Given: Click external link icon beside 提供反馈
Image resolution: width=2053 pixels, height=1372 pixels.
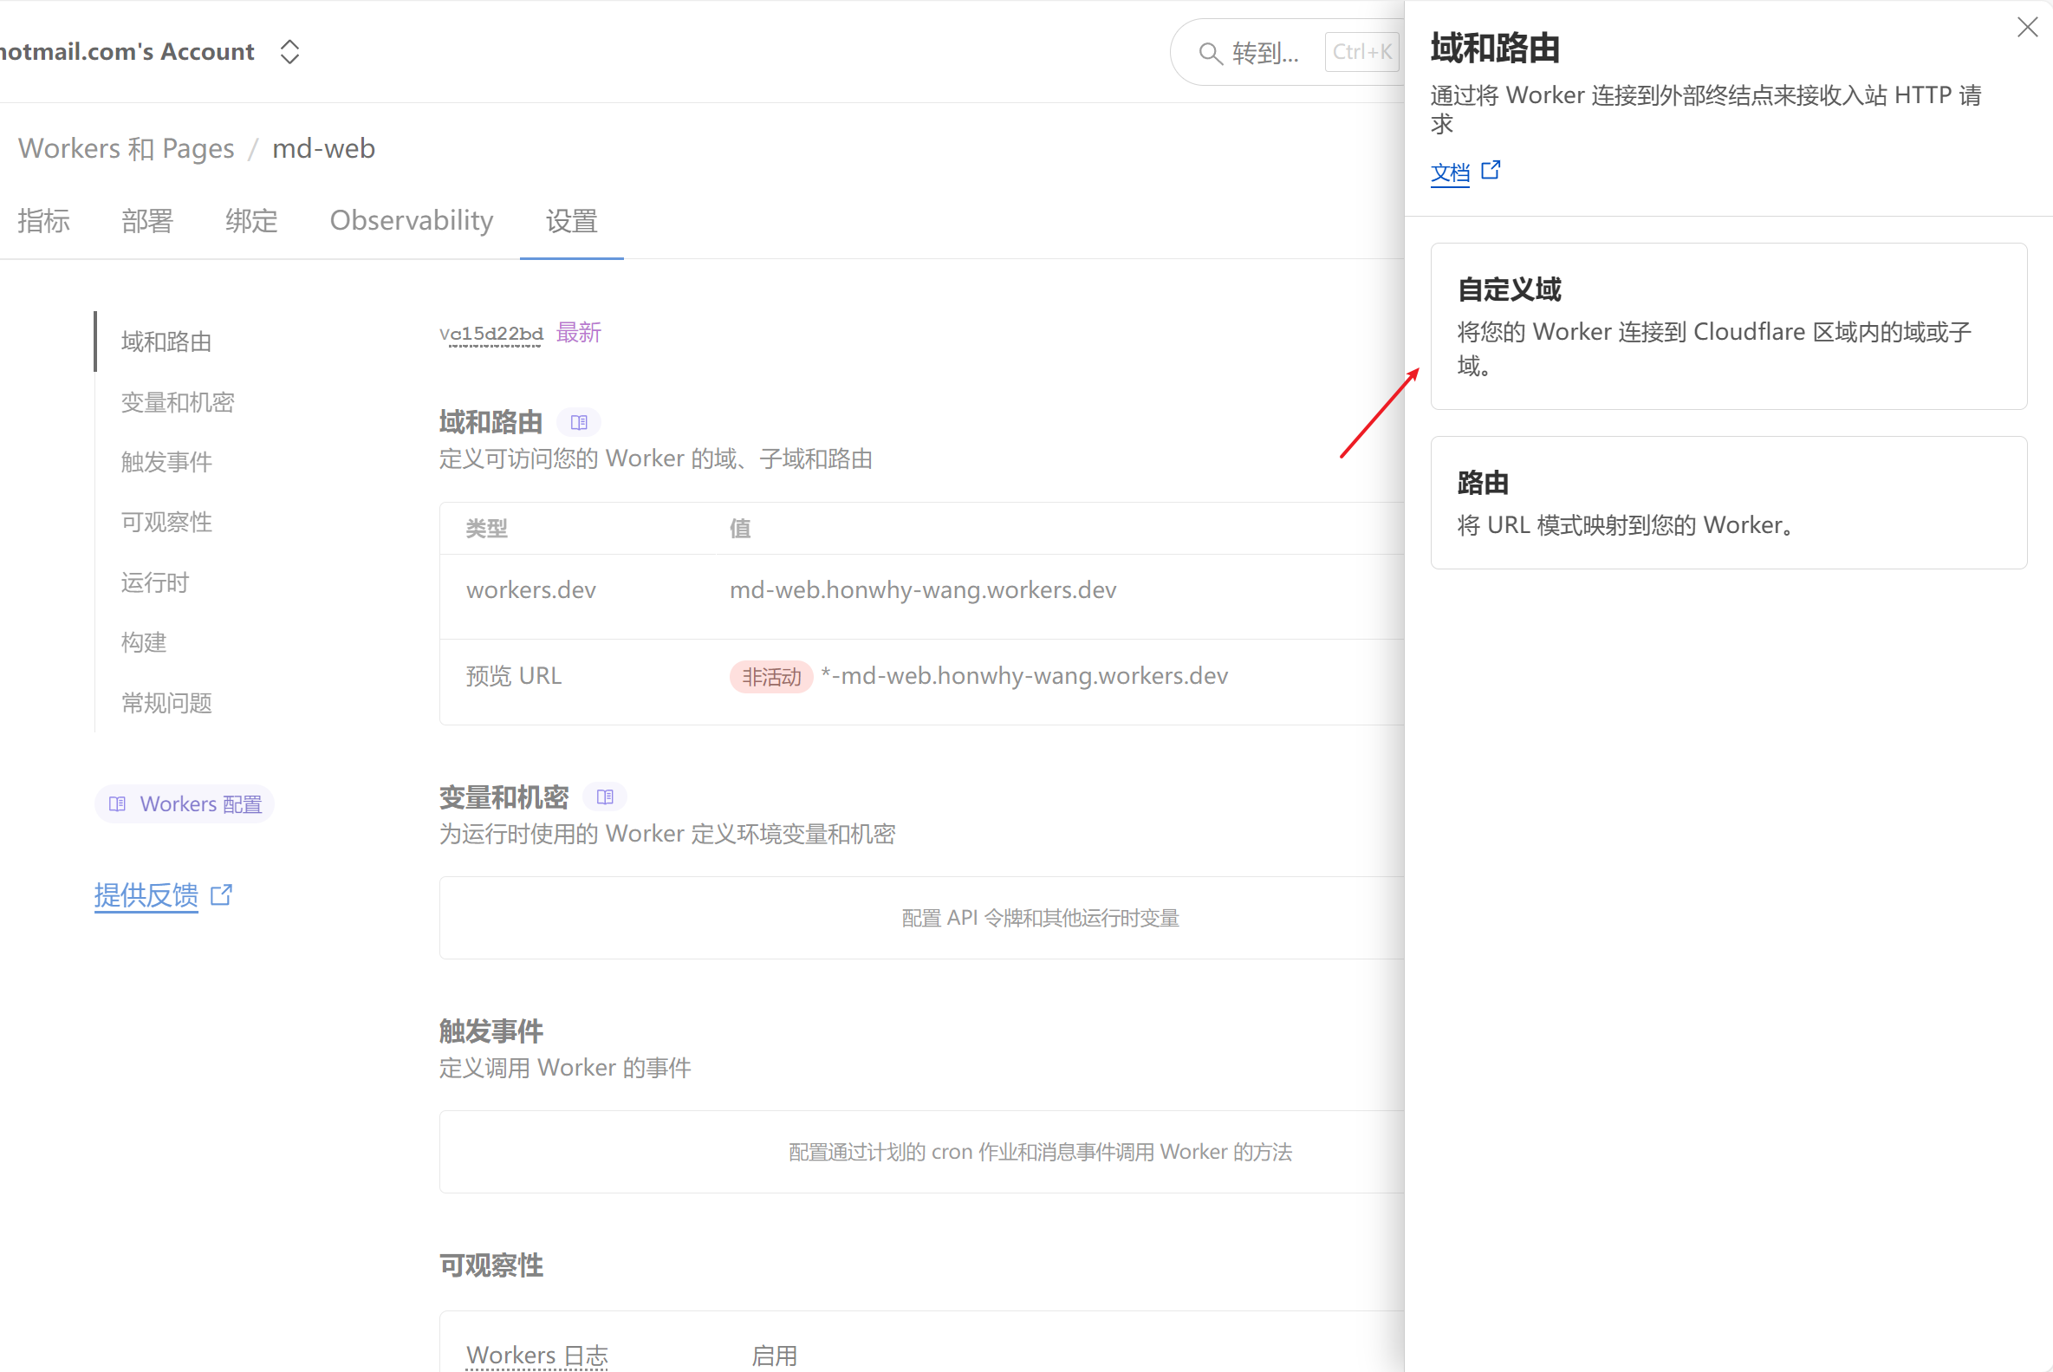Looking at the screenshot, I should (222, 894).
